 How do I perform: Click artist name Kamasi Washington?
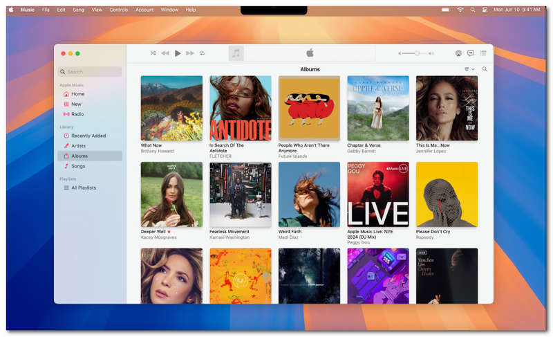(229, 237)
